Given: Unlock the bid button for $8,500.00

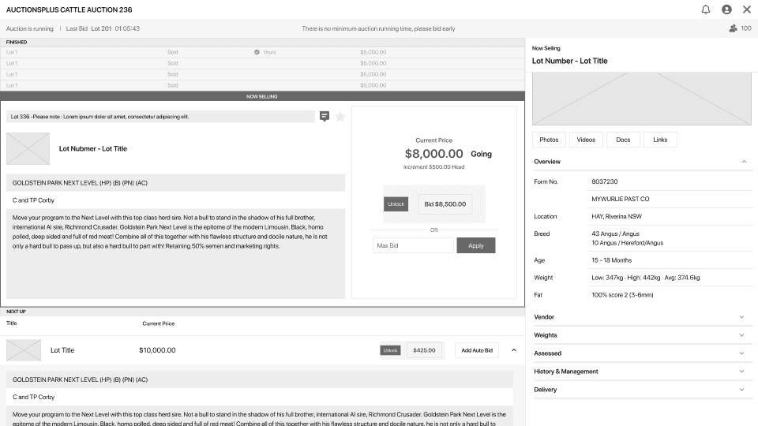Looking at the screenshot, I should 396,204.
